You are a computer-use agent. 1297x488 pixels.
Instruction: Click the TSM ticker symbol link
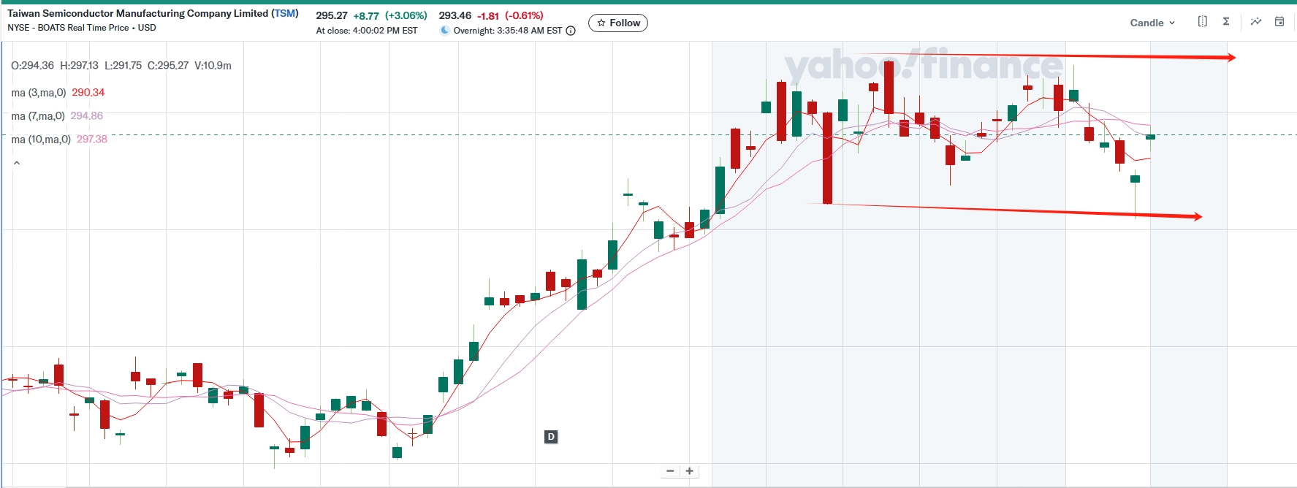click(x=285, y=13)
